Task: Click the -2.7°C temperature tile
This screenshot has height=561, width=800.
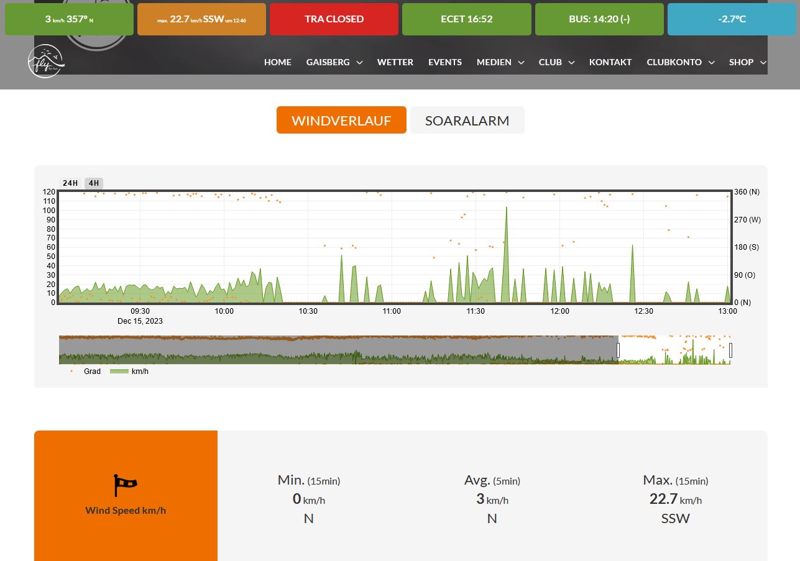Action: pos(732,19)
